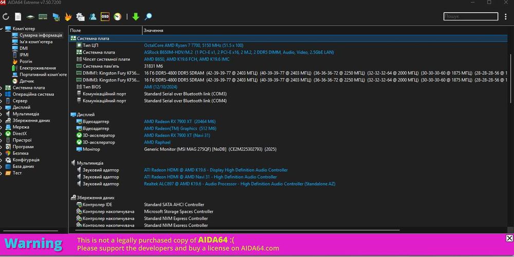Expand the Системна плата tree node
Screen dimensions: 514x257
point(2,88)
